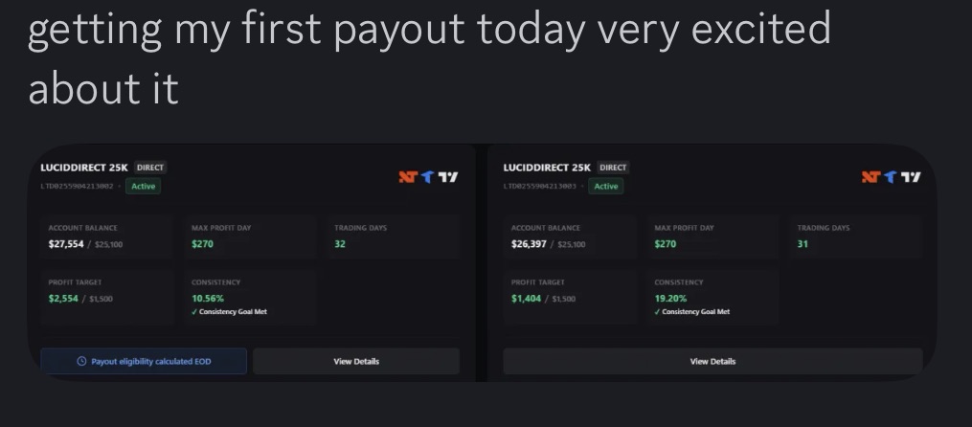972x427 pixels.
Task: Click View Details on first LucidDirect account
Action: click(356, 361)
